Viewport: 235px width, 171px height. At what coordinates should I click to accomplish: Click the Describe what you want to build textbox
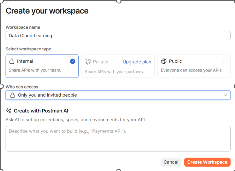pyautogui.click(x=118, y=139)
